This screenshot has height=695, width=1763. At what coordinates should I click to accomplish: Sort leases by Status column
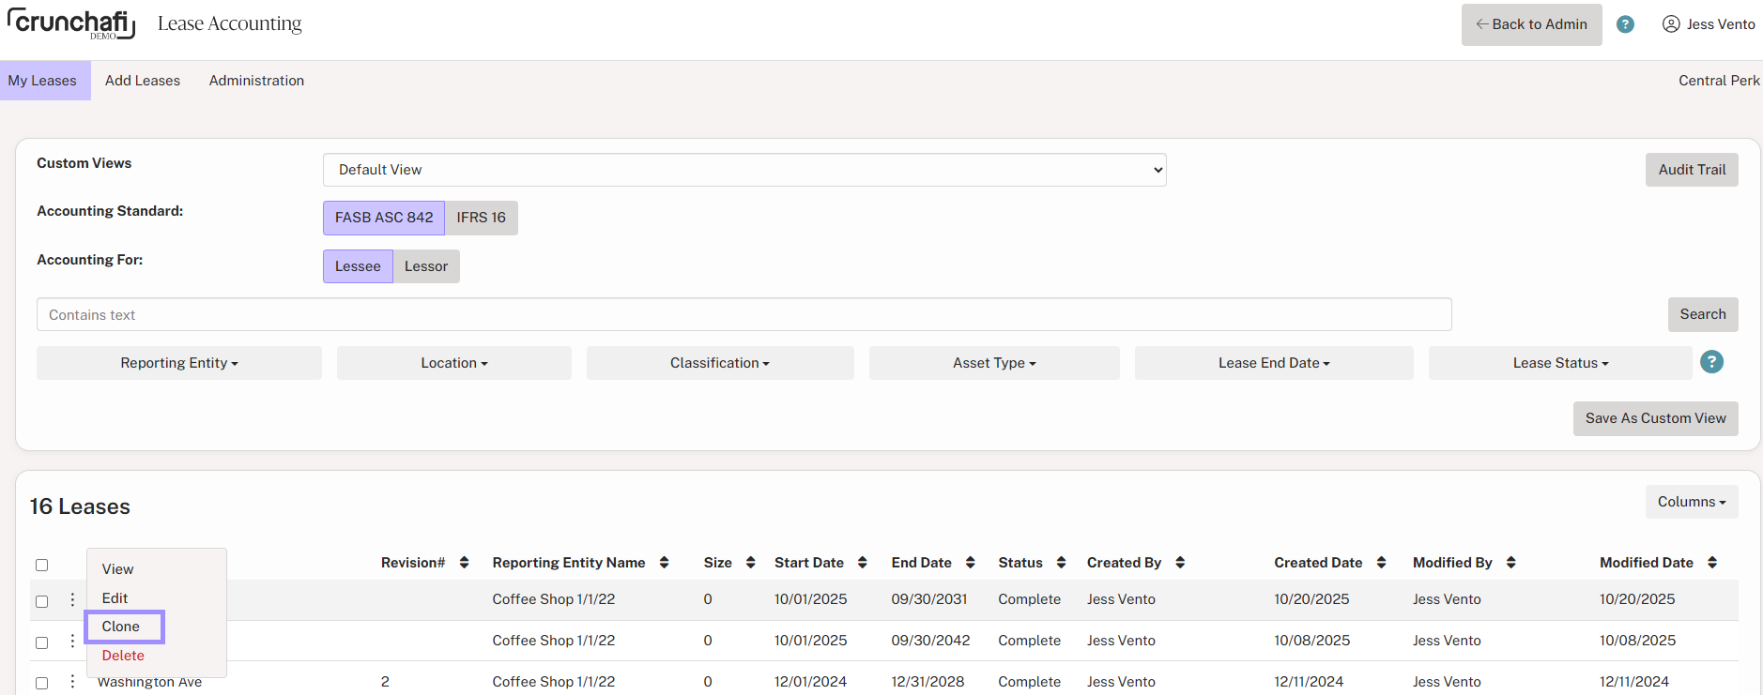1061,563
